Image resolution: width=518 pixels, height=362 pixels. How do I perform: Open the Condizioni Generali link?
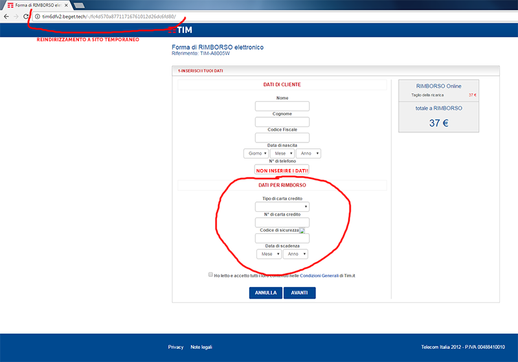(319, 276)
